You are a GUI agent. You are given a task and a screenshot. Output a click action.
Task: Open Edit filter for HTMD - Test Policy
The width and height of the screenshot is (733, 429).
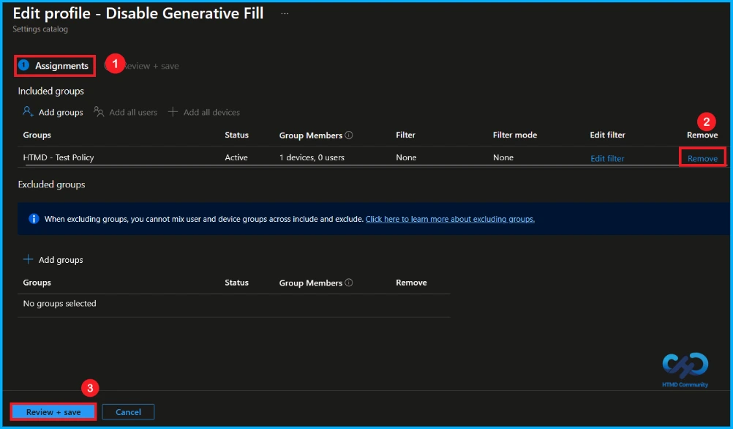(606, 157)
